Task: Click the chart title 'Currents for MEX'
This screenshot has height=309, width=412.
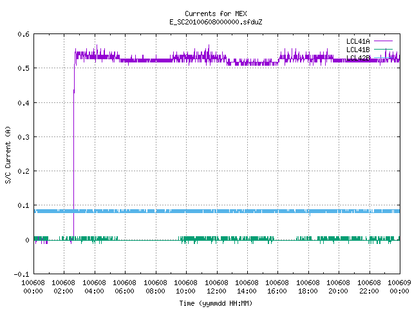Action: 216,14
